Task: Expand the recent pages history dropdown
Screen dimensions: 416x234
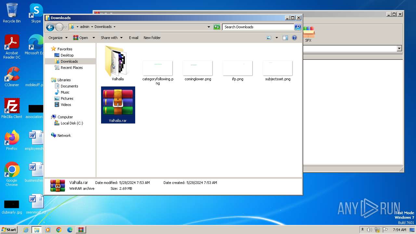Action: [65, 27]
